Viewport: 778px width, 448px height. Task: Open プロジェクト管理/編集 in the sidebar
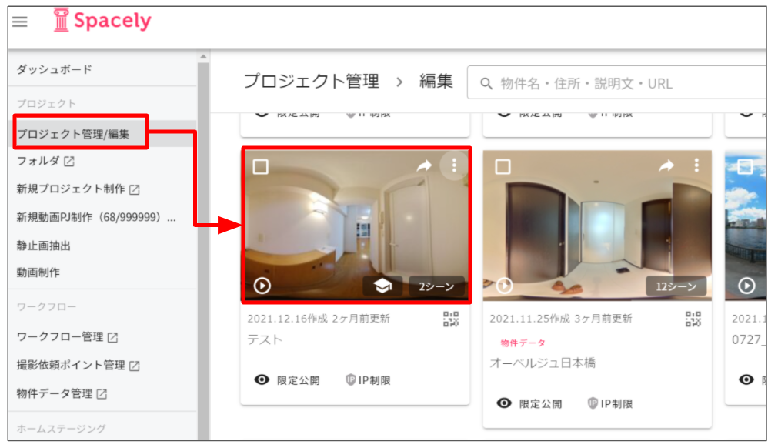click(x=73, y=134)
